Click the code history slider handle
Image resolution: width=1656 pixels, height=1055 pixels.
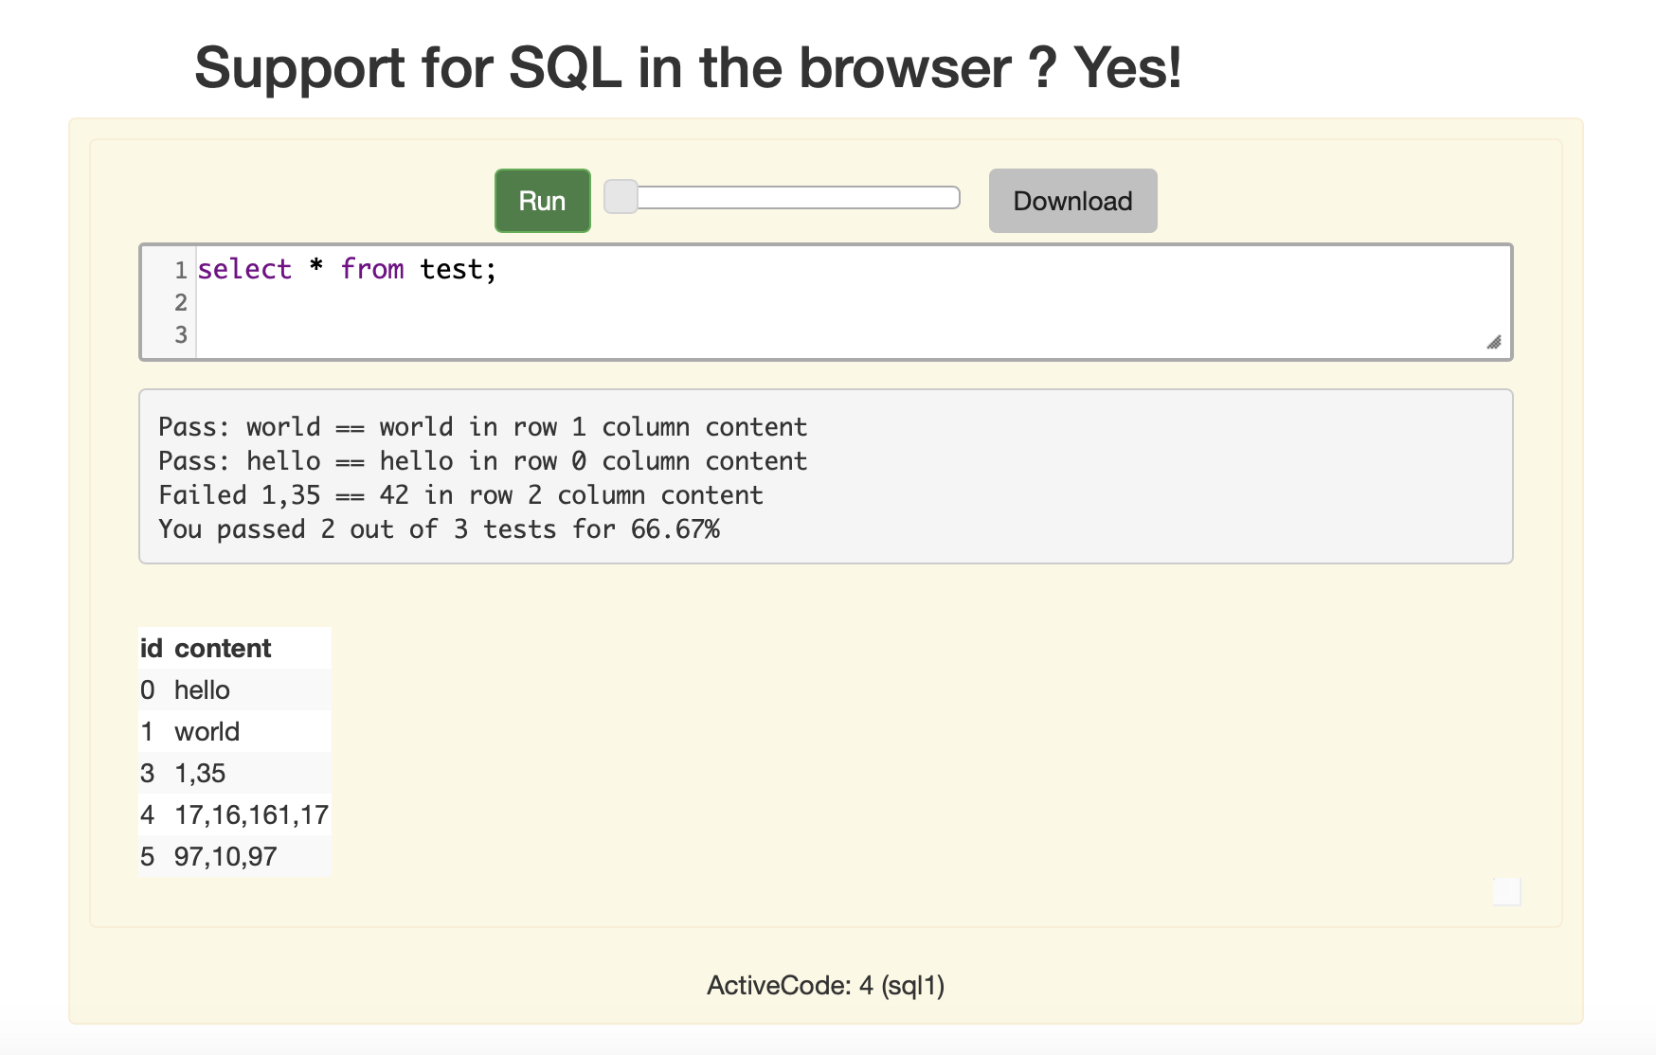coord(621,197)
